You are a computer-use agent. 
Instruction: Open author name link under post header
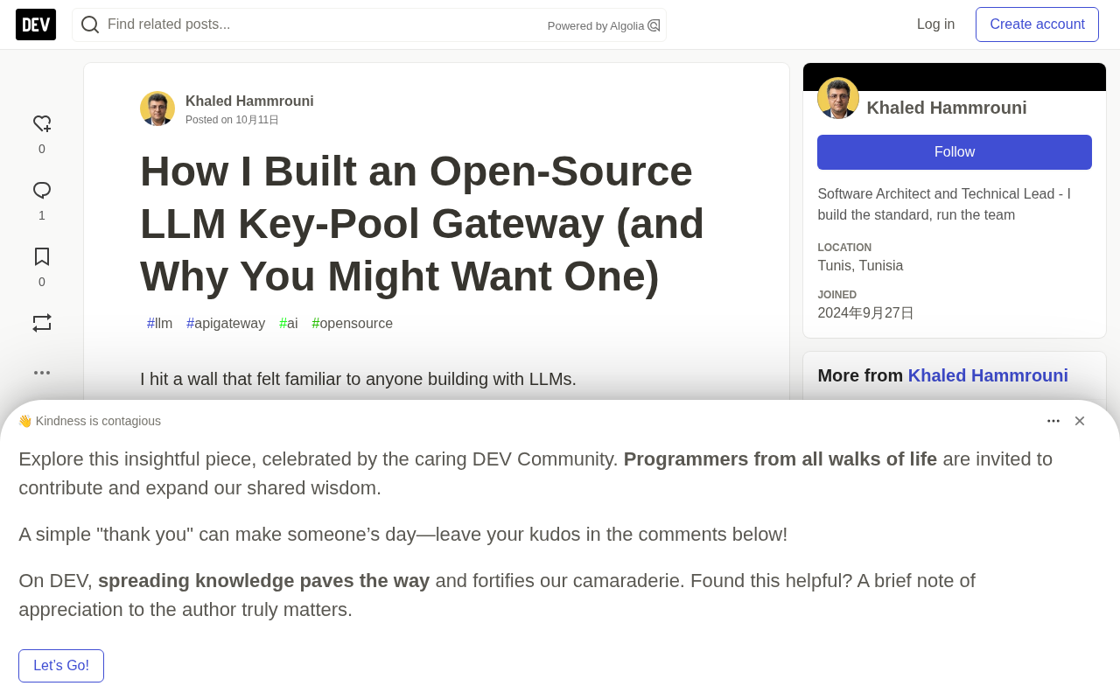point(249,101)
